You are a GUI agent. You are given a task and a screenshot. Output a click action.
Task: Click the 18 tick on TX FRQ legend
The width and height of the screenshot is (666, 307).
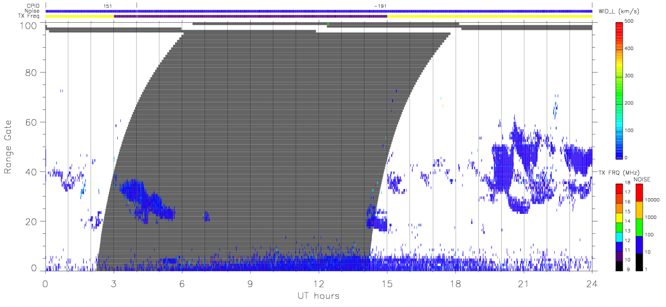pyautogui.click(x=627, y=183)
